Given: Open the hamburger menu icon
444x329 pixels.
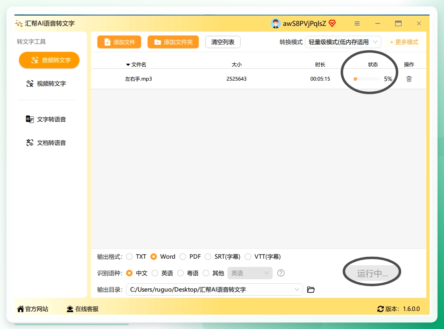Looking at the screenshot, I should point(357,23).
